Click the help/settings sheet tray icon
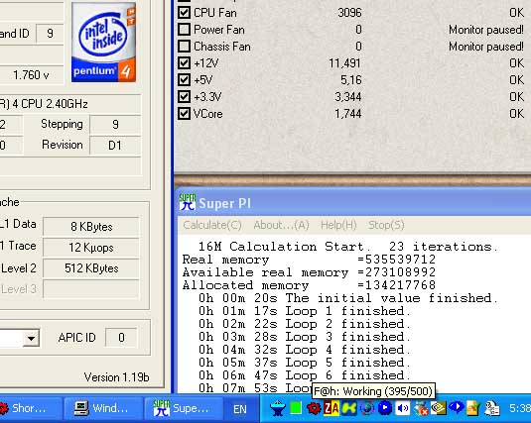 [x=492, y=408]
